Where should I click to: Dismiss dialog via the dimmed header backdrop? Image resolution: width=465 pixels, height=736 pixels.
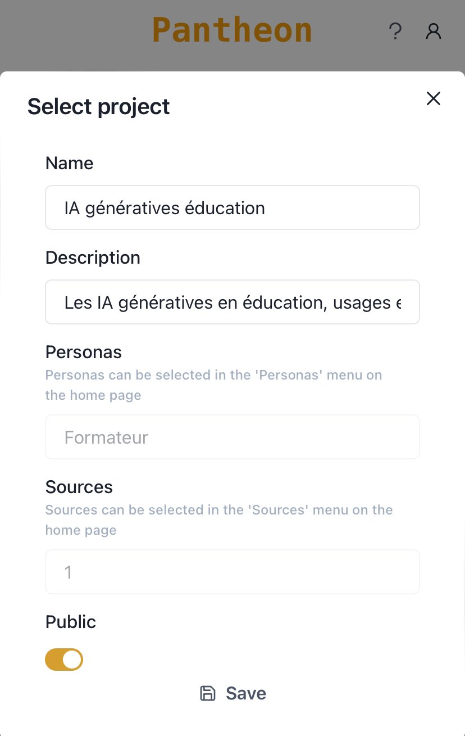pos(73,34)
